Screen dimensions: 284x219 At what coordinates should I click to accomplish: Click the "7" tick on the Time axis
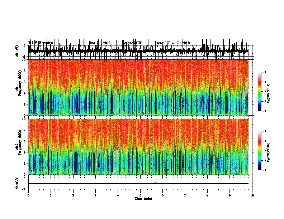click(185, 195)
